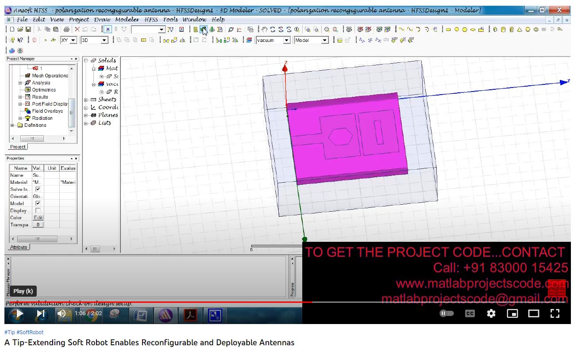This screenshot has width=574, height=351.
Task: Uncheck the Model property checkbox
Action: tap(38, 203)
